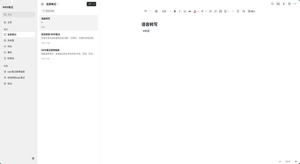Open 回收站 in the sidebar
Image resolution: width=300 pixels, height=164 pixels.
[x=11, y=58]
